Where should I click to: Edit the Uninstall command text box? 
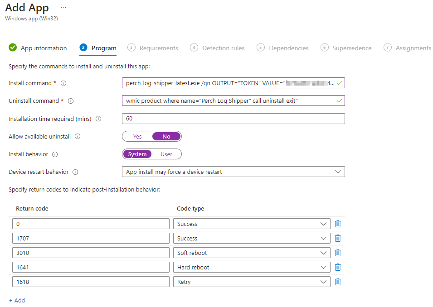[229, 101]
